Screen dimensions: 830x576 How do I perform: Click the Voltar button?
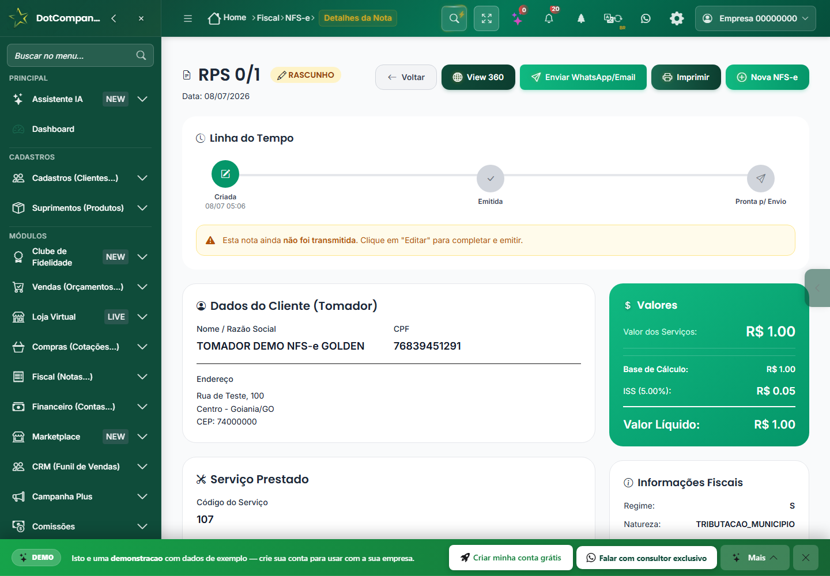[406, 77]
